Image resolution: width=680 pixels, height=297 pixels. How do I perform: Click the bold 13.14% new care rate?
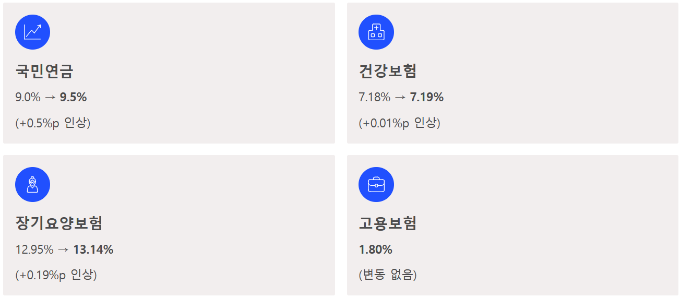coord(93,250)
